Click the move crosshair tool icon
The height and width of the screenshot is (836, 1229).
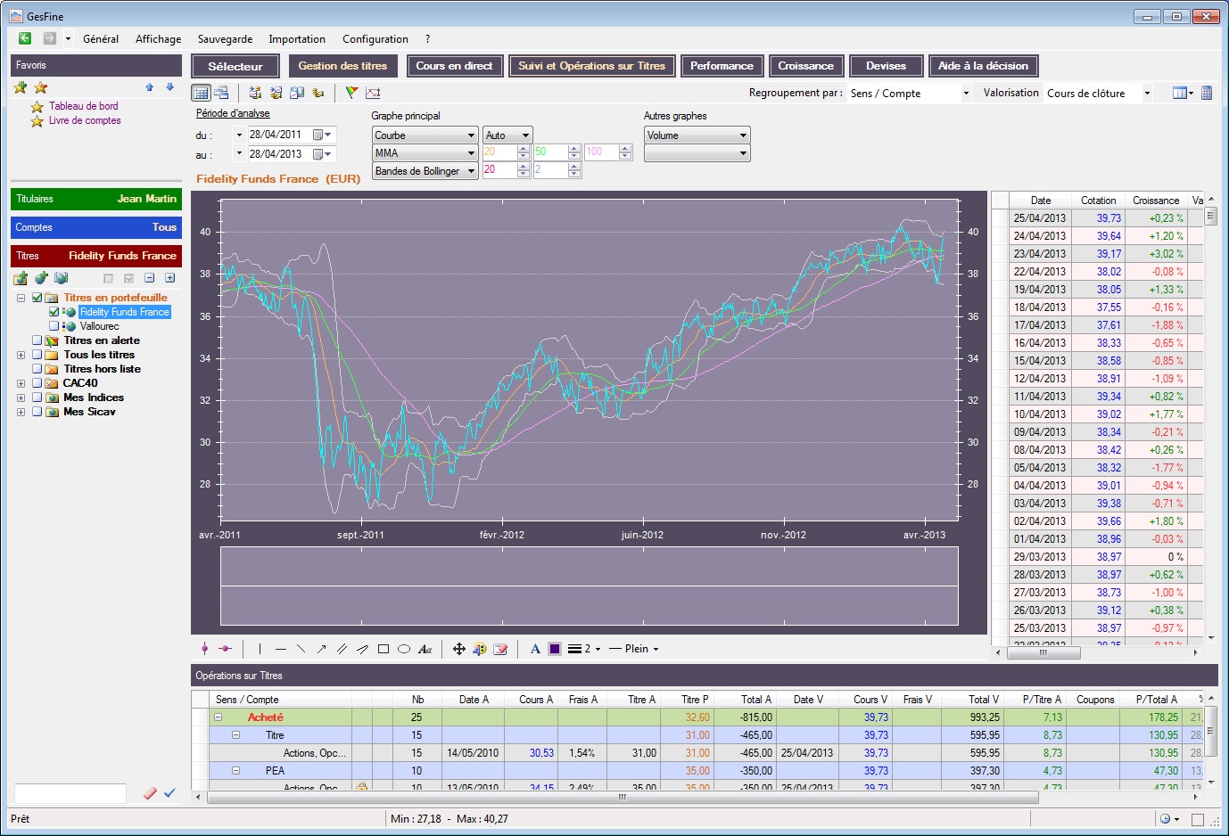458,649
